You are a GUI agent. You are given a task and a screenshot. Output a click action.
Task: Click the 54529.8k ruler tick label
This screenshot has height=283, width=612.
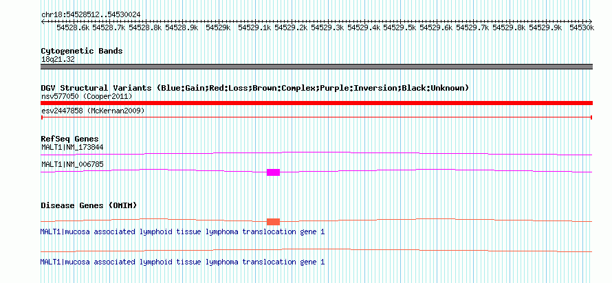click(509, 27)
